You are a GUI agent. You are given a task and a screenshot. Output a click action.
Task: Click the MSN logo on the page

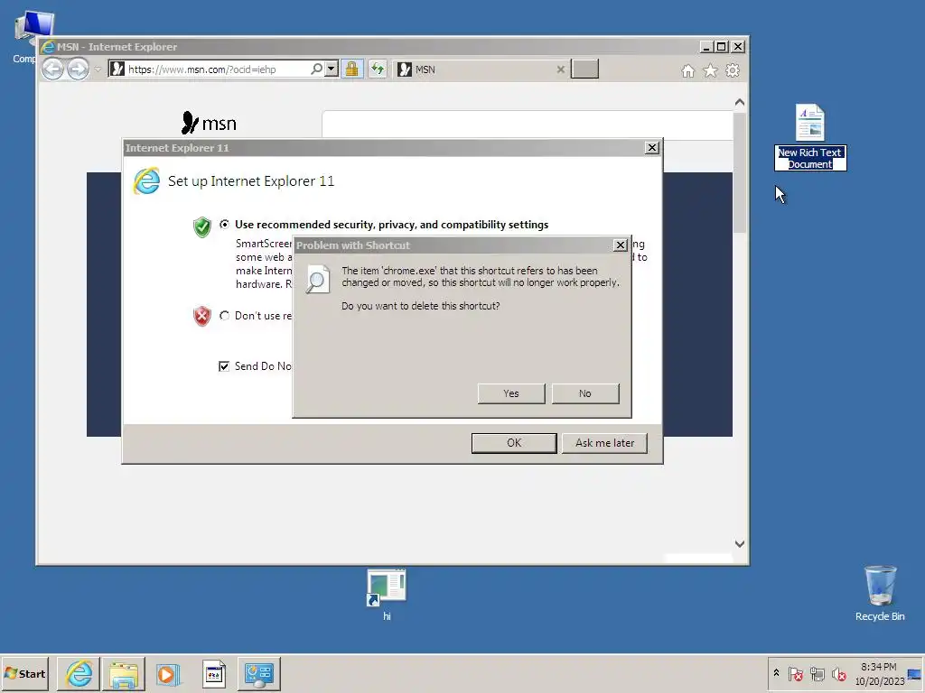pyautogui.click(x=209, y=123)
